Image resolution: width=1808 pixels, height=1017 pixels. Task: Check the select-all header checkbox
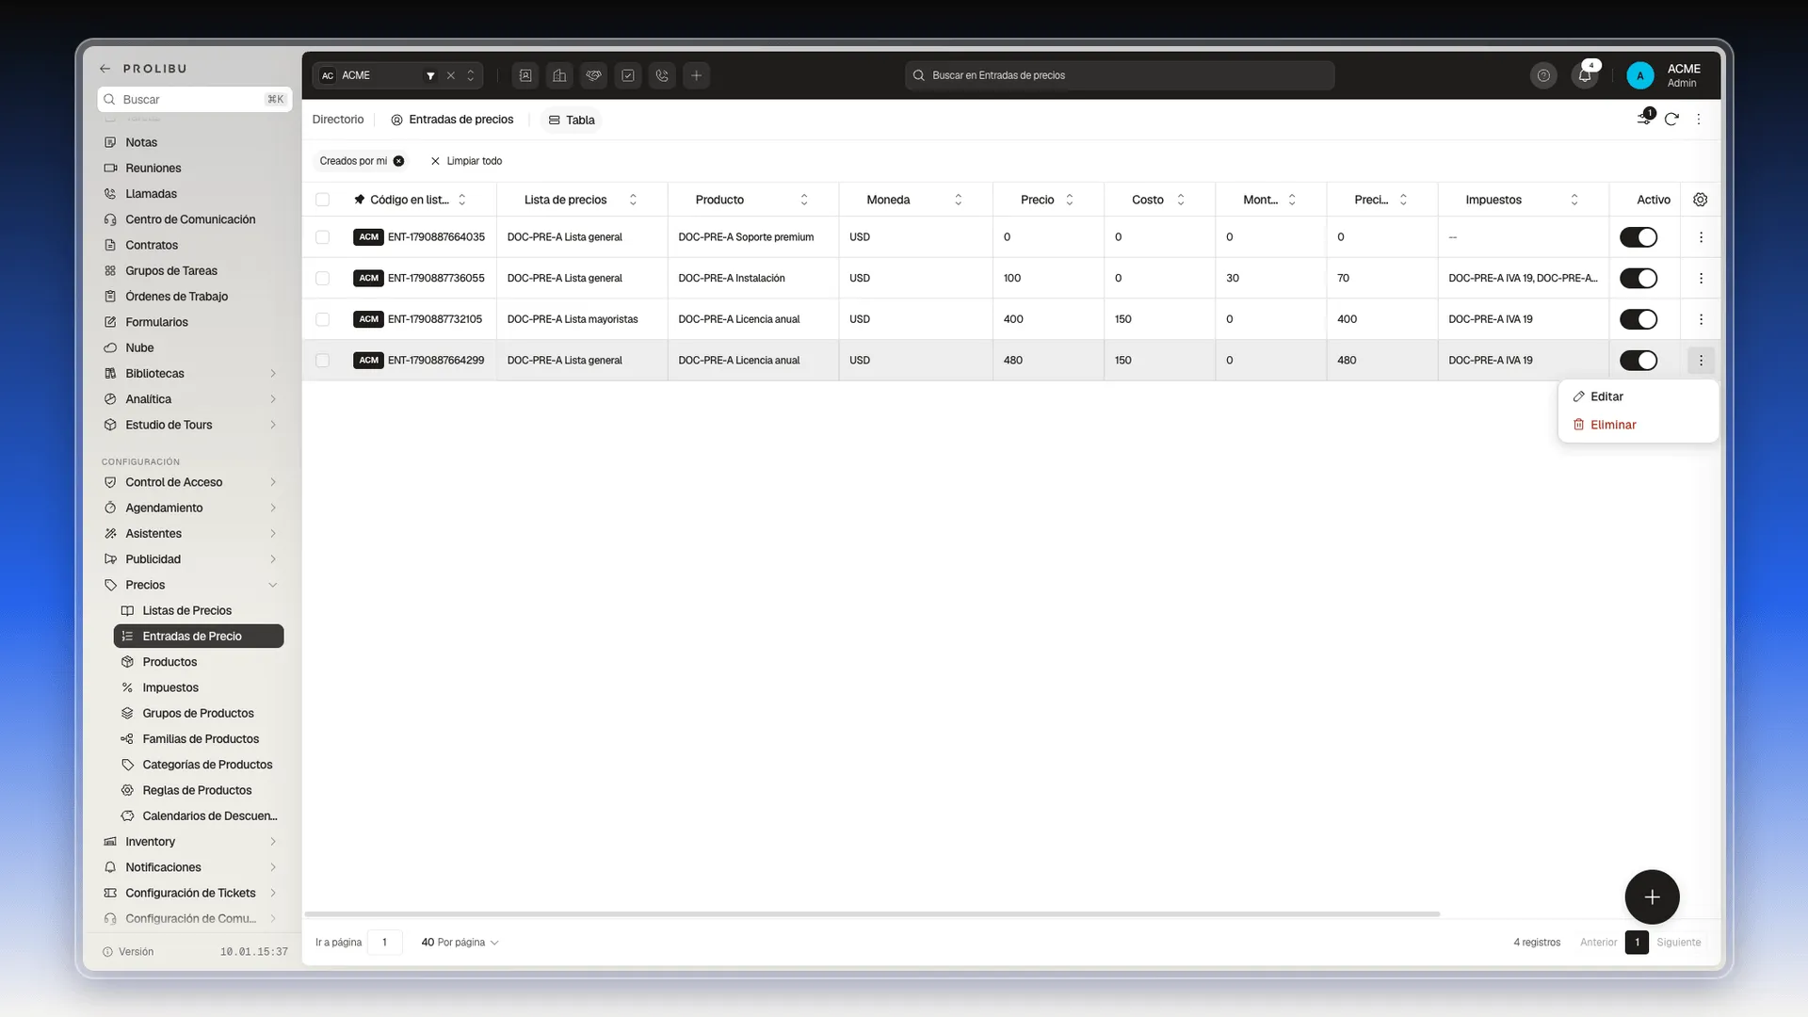click(x=322, y=200)
